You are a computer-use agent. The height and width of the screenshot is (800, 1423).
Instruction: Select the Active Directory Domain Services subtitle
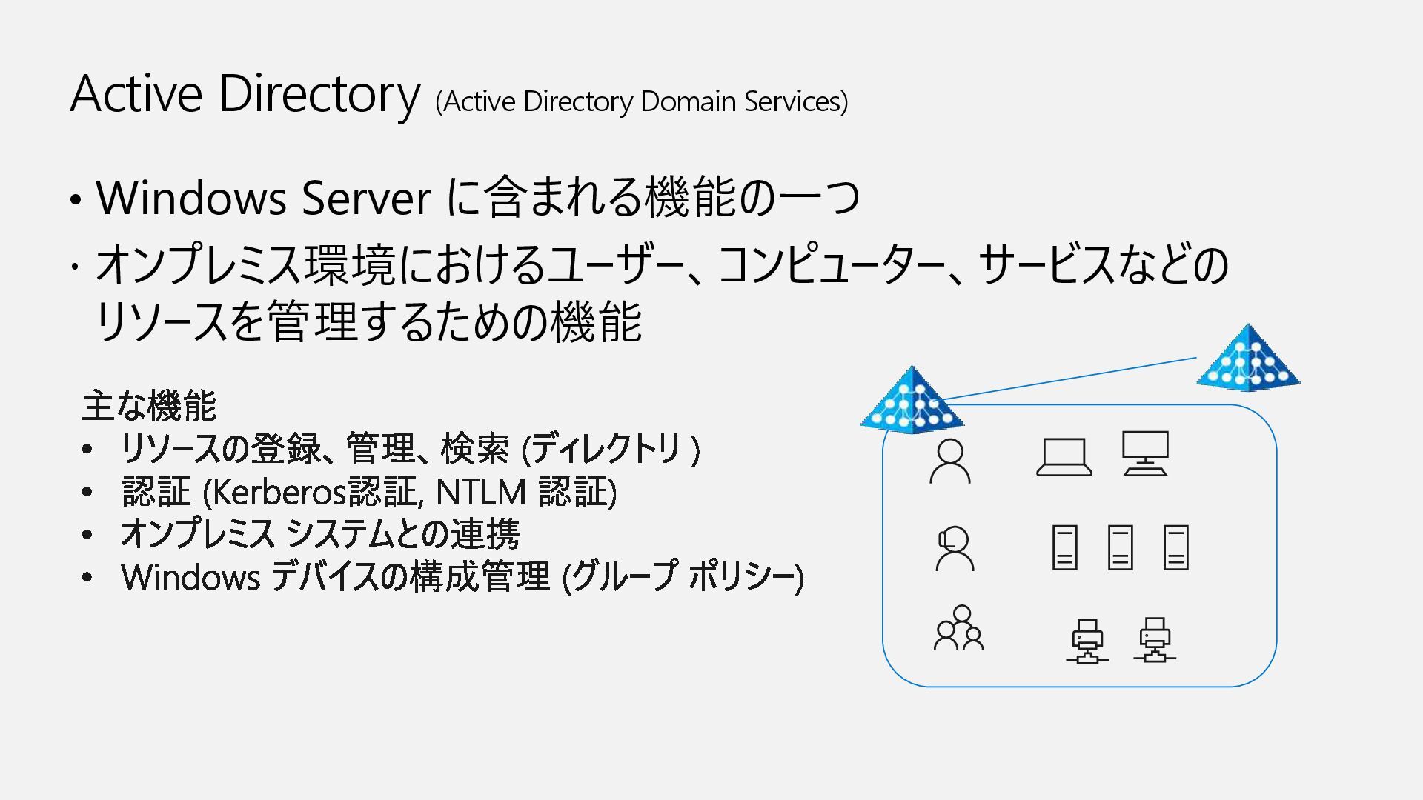coord(642,101)
